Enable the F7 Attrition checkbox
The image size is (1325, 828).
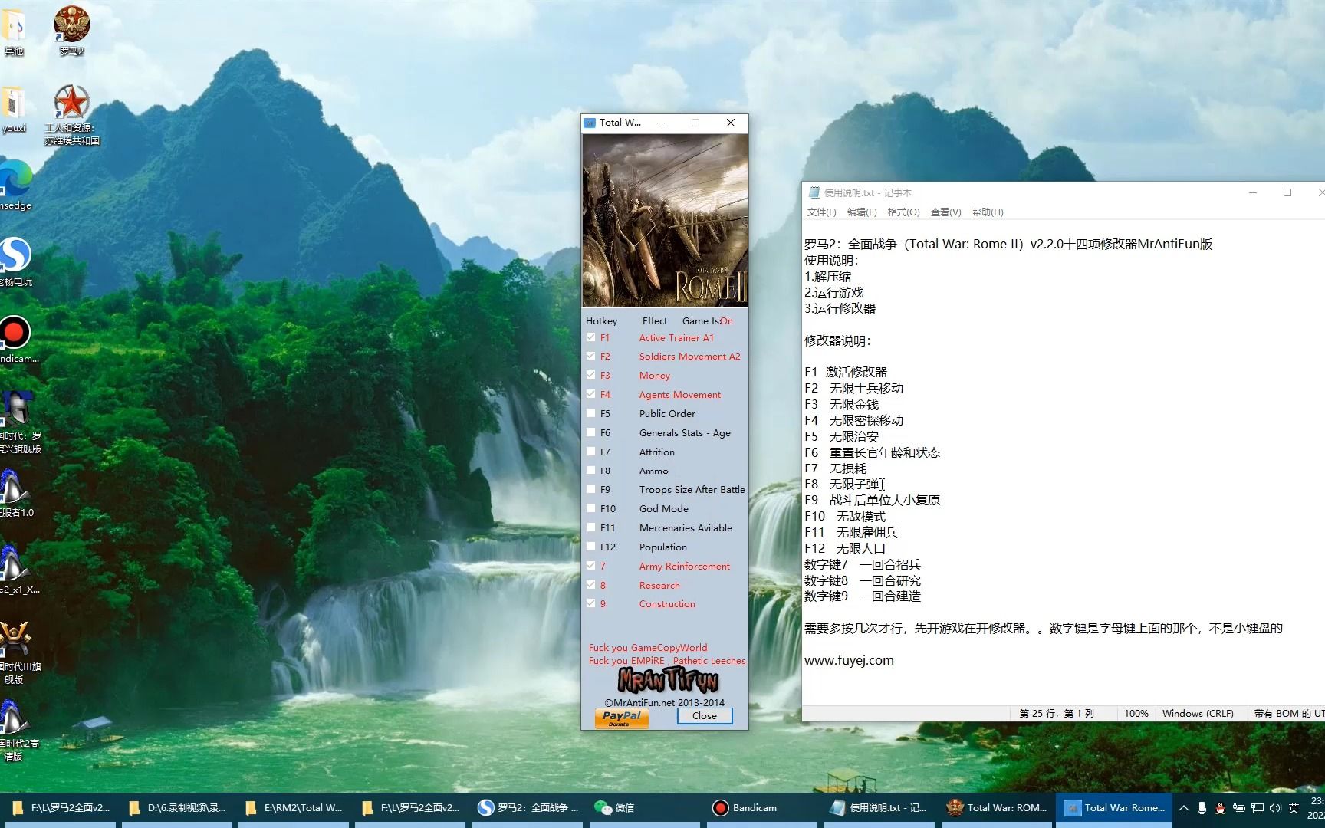[590, 452]
